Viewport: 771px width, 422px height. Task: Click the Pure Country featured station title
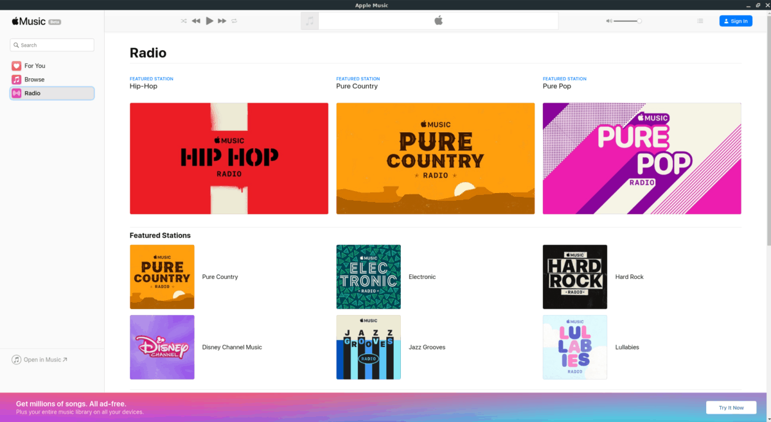pos(357,86)
